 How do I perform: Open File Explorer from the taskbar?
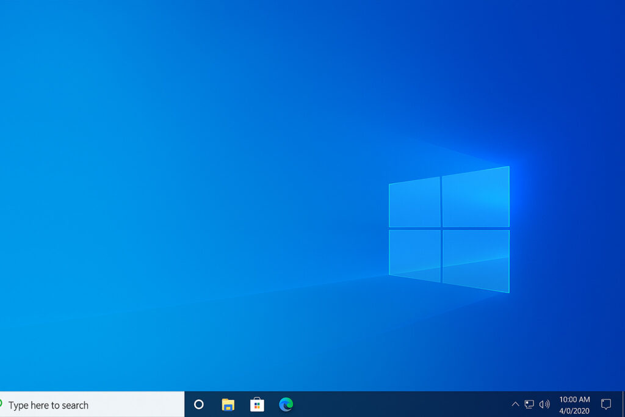pyautogui.click(x=228, y=404)
